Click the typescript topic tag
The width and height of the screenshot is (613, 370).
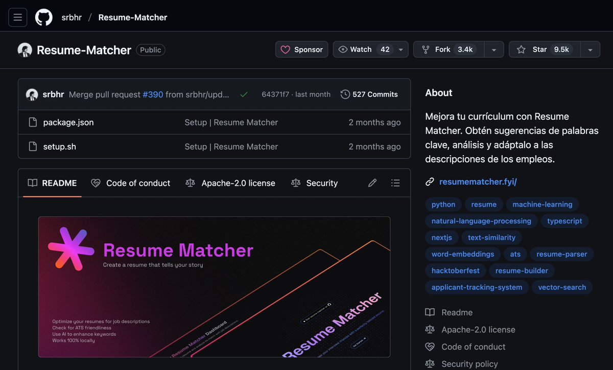(565, 221)
